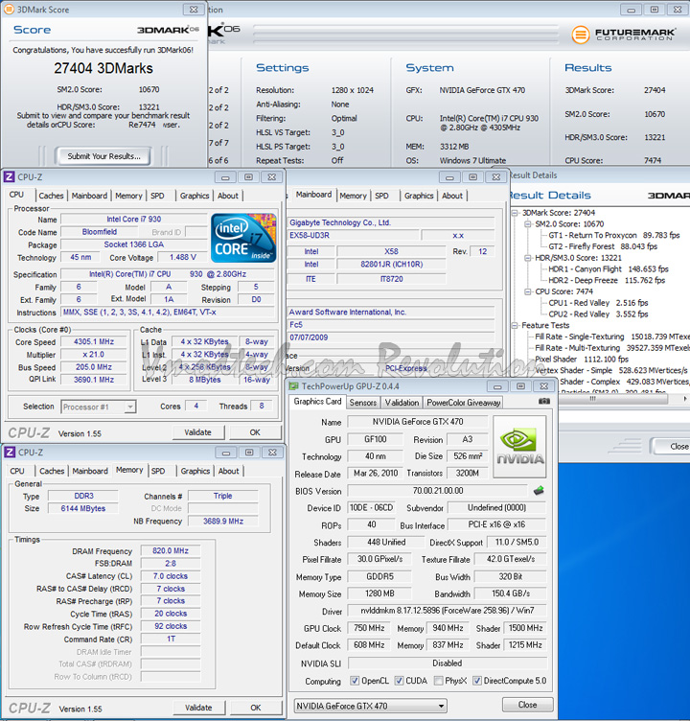
Task: Open the About tab in CPU-Z Mainboard window
Action: pos(452,196)
